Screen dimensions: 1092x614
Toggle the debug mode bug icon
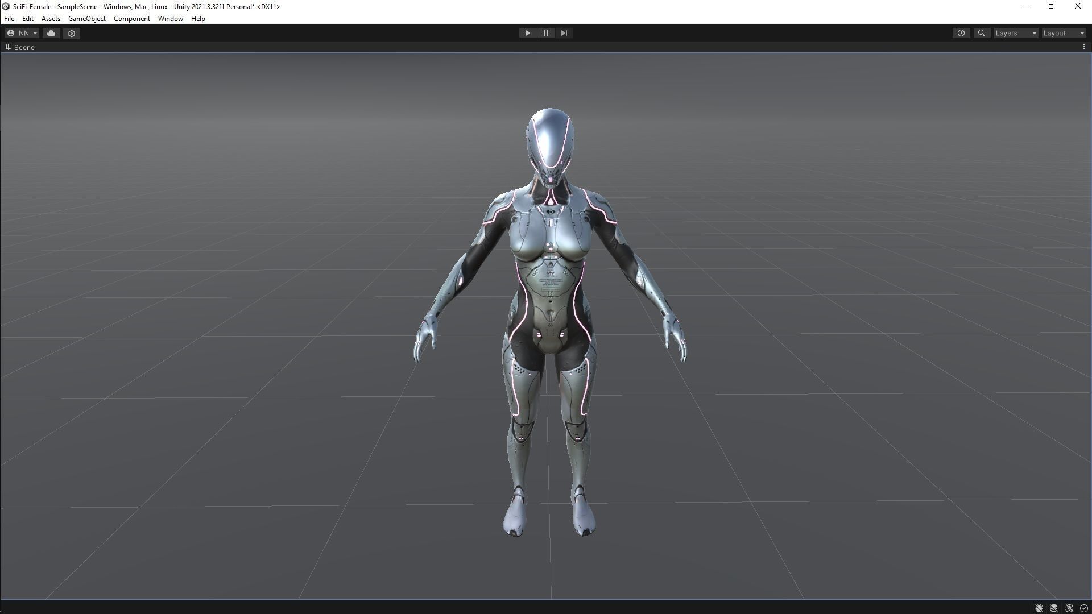[1039, 608]
